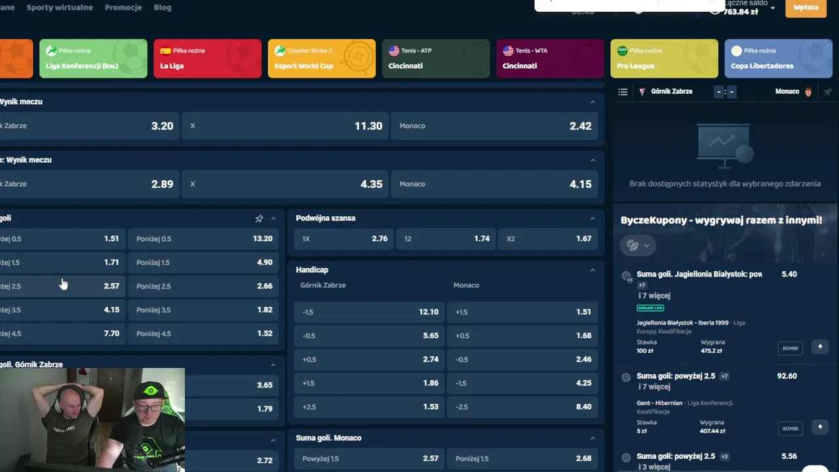Select Górnik Zabrze handicap +1.5 at 1.86
The width and height of the screenshot is (839, 472).
[x=369, y=383]
